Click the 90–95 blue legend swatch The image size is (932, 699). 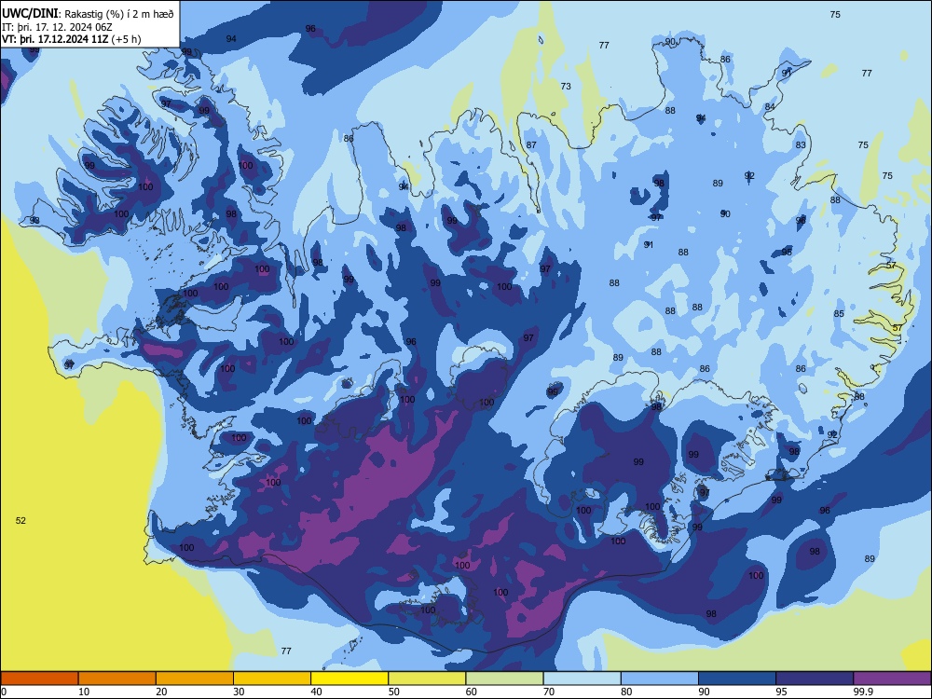737,678
